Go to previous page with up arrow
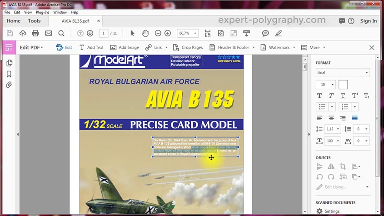The width and height of the screenshot is (384, 216). 80,33
